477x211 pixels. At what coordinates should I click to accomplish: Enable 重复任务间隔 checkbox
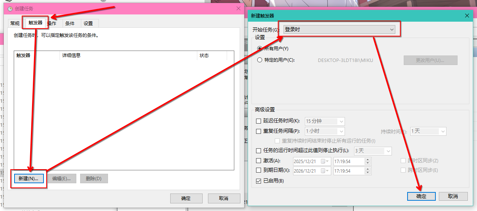[x=259, y=131]
